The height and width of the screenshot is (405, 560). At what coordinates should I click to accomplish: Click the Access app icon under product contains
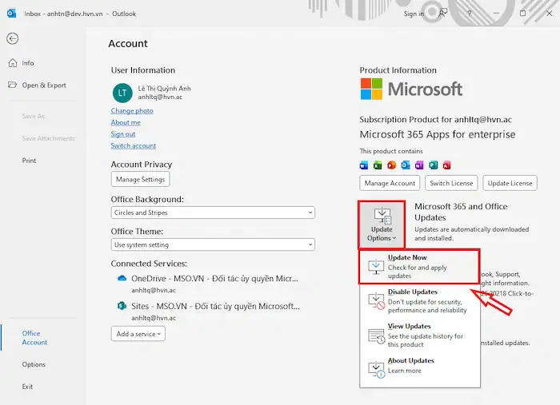(446, 165)
